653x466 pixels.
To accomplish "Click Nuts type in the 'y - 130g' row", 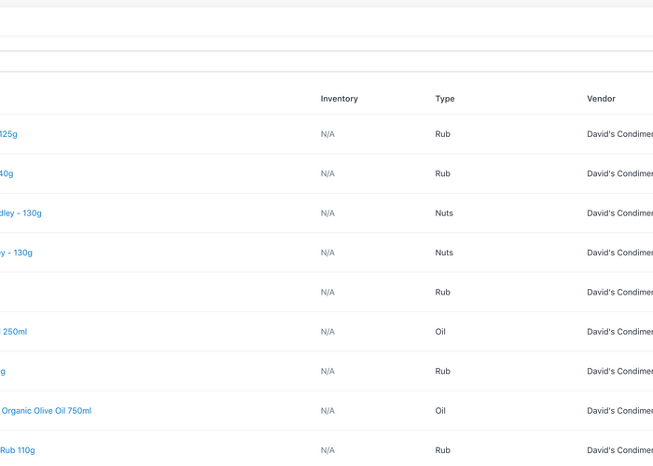I will click(444, 253).
